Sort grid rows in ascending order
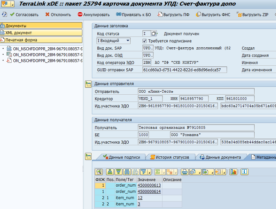 click(x=110, y=172)
